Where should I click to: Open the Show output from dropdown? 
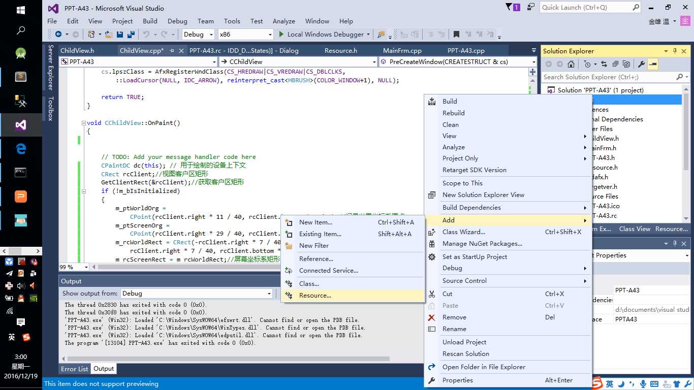point(269,294)
